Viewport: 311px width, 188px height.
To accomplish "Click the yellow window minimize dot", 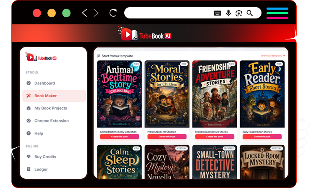I will tap(52, 13).
